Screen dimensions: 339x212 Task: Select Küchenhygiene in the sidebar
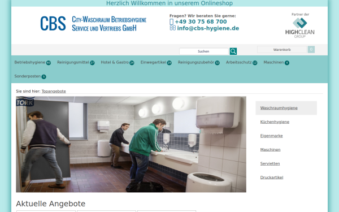tap(275, 122)
